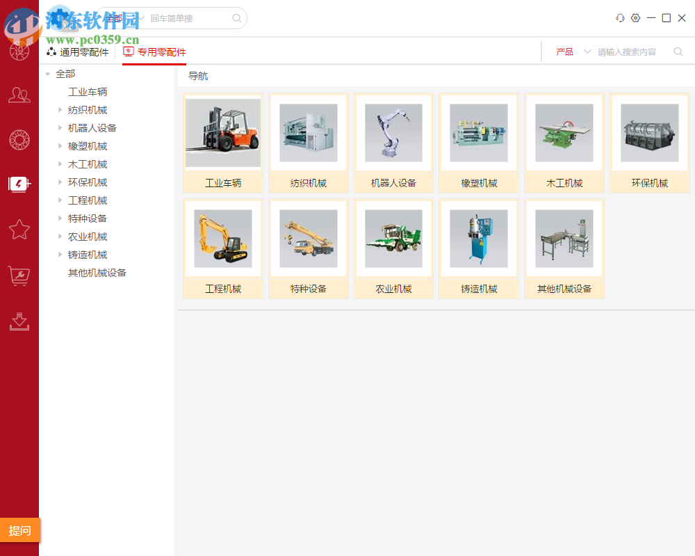Open the shopping cart sidebar icon
695x556 pixels.
pyautogui.click(x=19, y=276)
